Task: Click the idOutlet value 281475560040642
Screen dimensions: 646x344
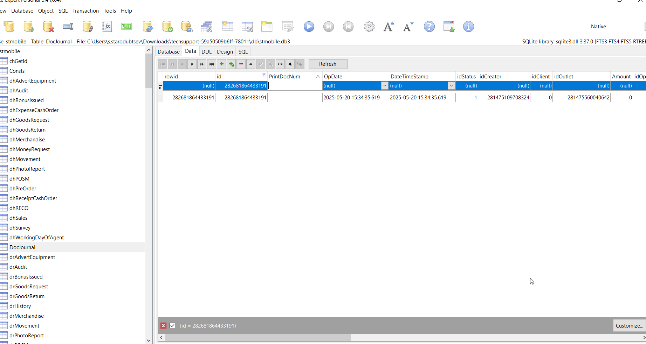Action: [x=589, y=98]
